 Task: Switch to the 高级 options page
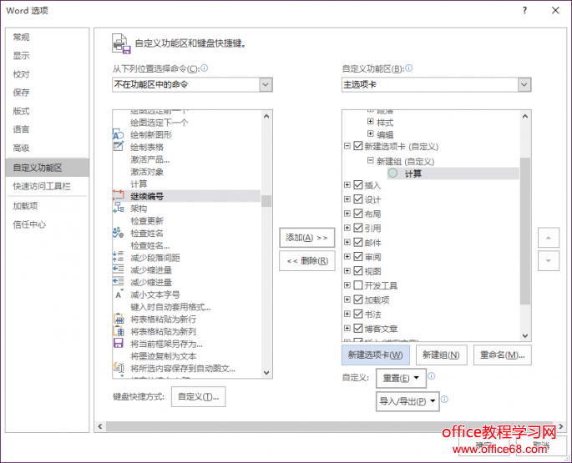point(47,148)
